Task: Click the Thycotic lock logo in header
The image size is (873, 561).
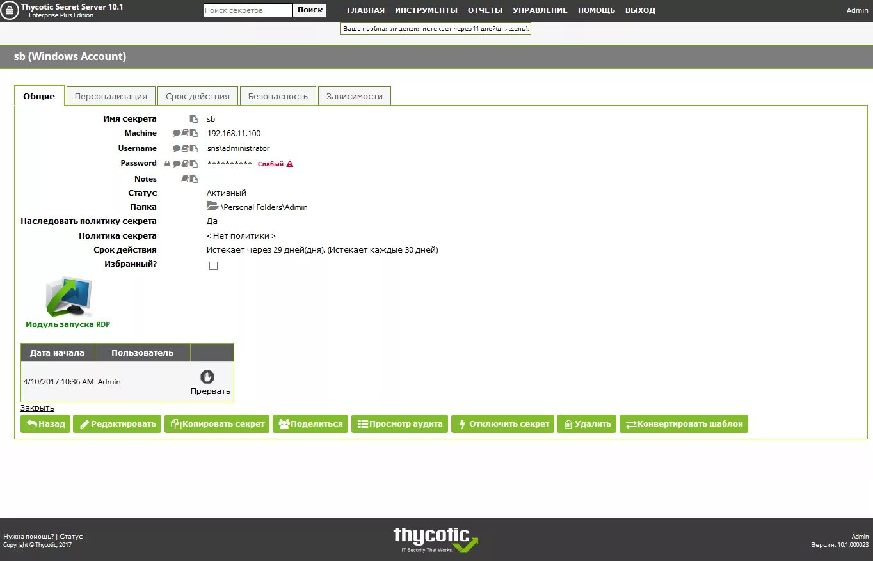Action: [x=9, y=11]
